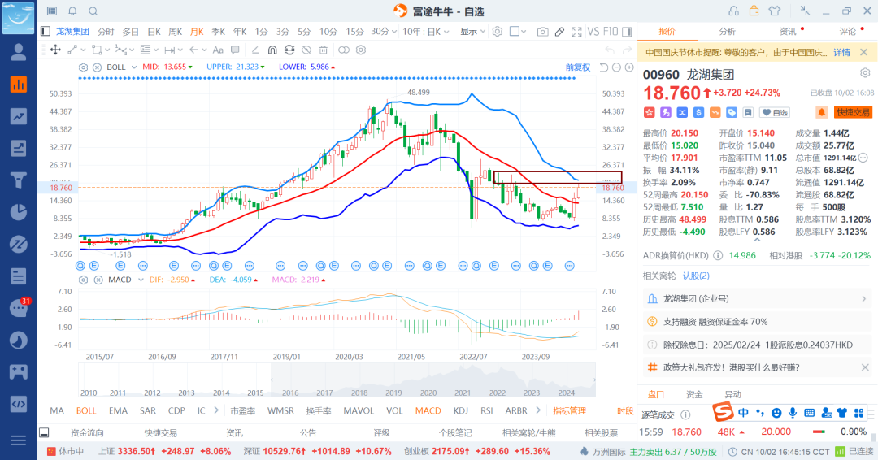Expand more sub indicators after ARBR
The height and width of the screenshot is (460, 878).
pyautogui.click(x=538, y=410)
